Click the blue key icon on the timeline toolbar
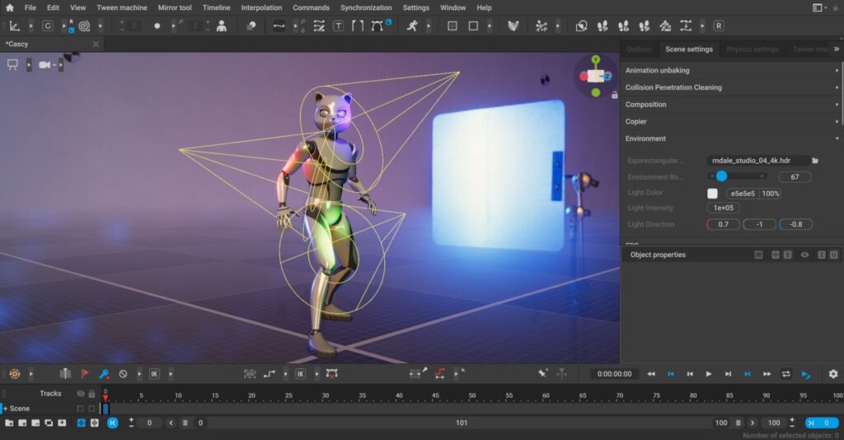Viewport: 844px width, 440px height. pos(104,374)
